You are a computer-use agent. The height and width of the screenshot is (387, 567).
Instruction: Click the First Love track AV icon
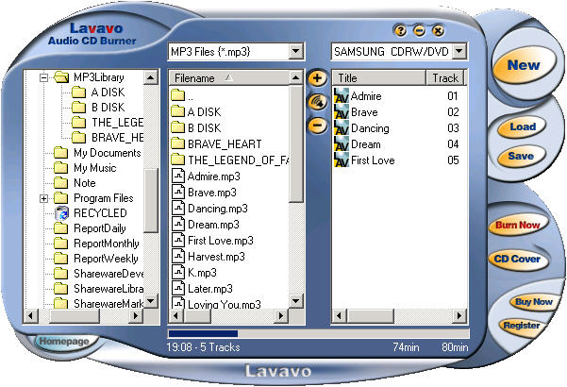341,160
